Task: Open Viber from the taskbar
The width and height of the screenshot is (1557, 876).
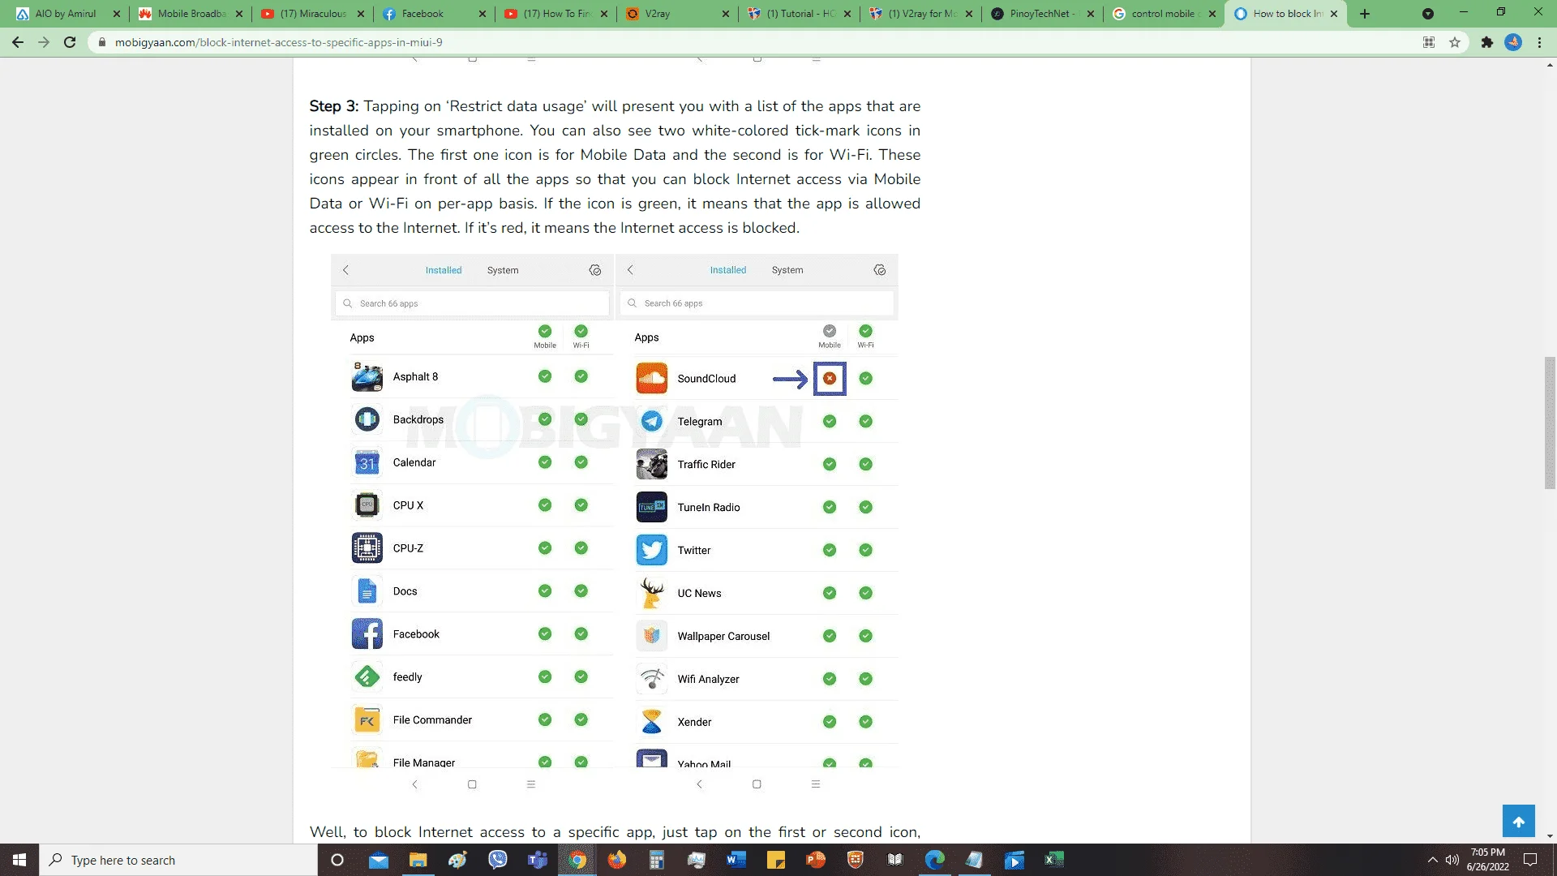Action: (x=497, y=860)
